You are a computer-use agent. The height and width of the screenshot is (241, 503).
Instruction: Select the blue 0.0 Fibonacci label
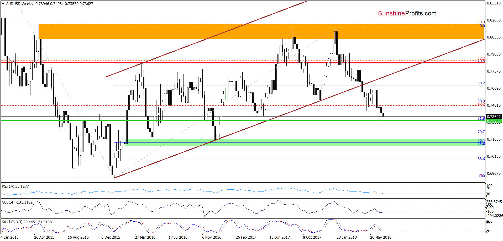482,26
